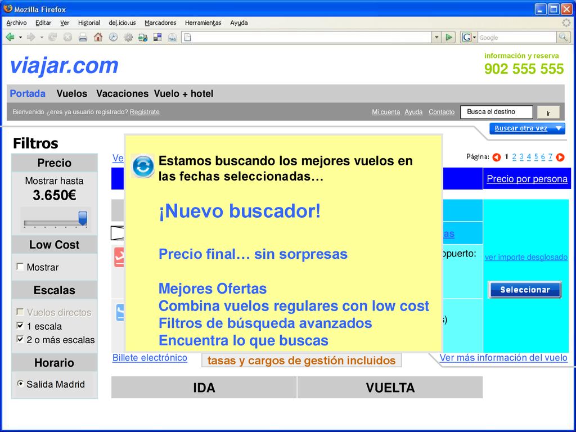Open the del.icio.us menu
Screen dimensions: 576x432
(122, 22)
